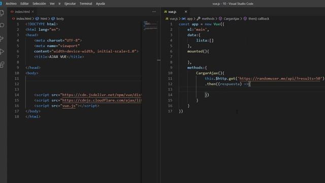Switch to the index.html editor tab
This screenshot has width=325, height=183.
point(22,12)
